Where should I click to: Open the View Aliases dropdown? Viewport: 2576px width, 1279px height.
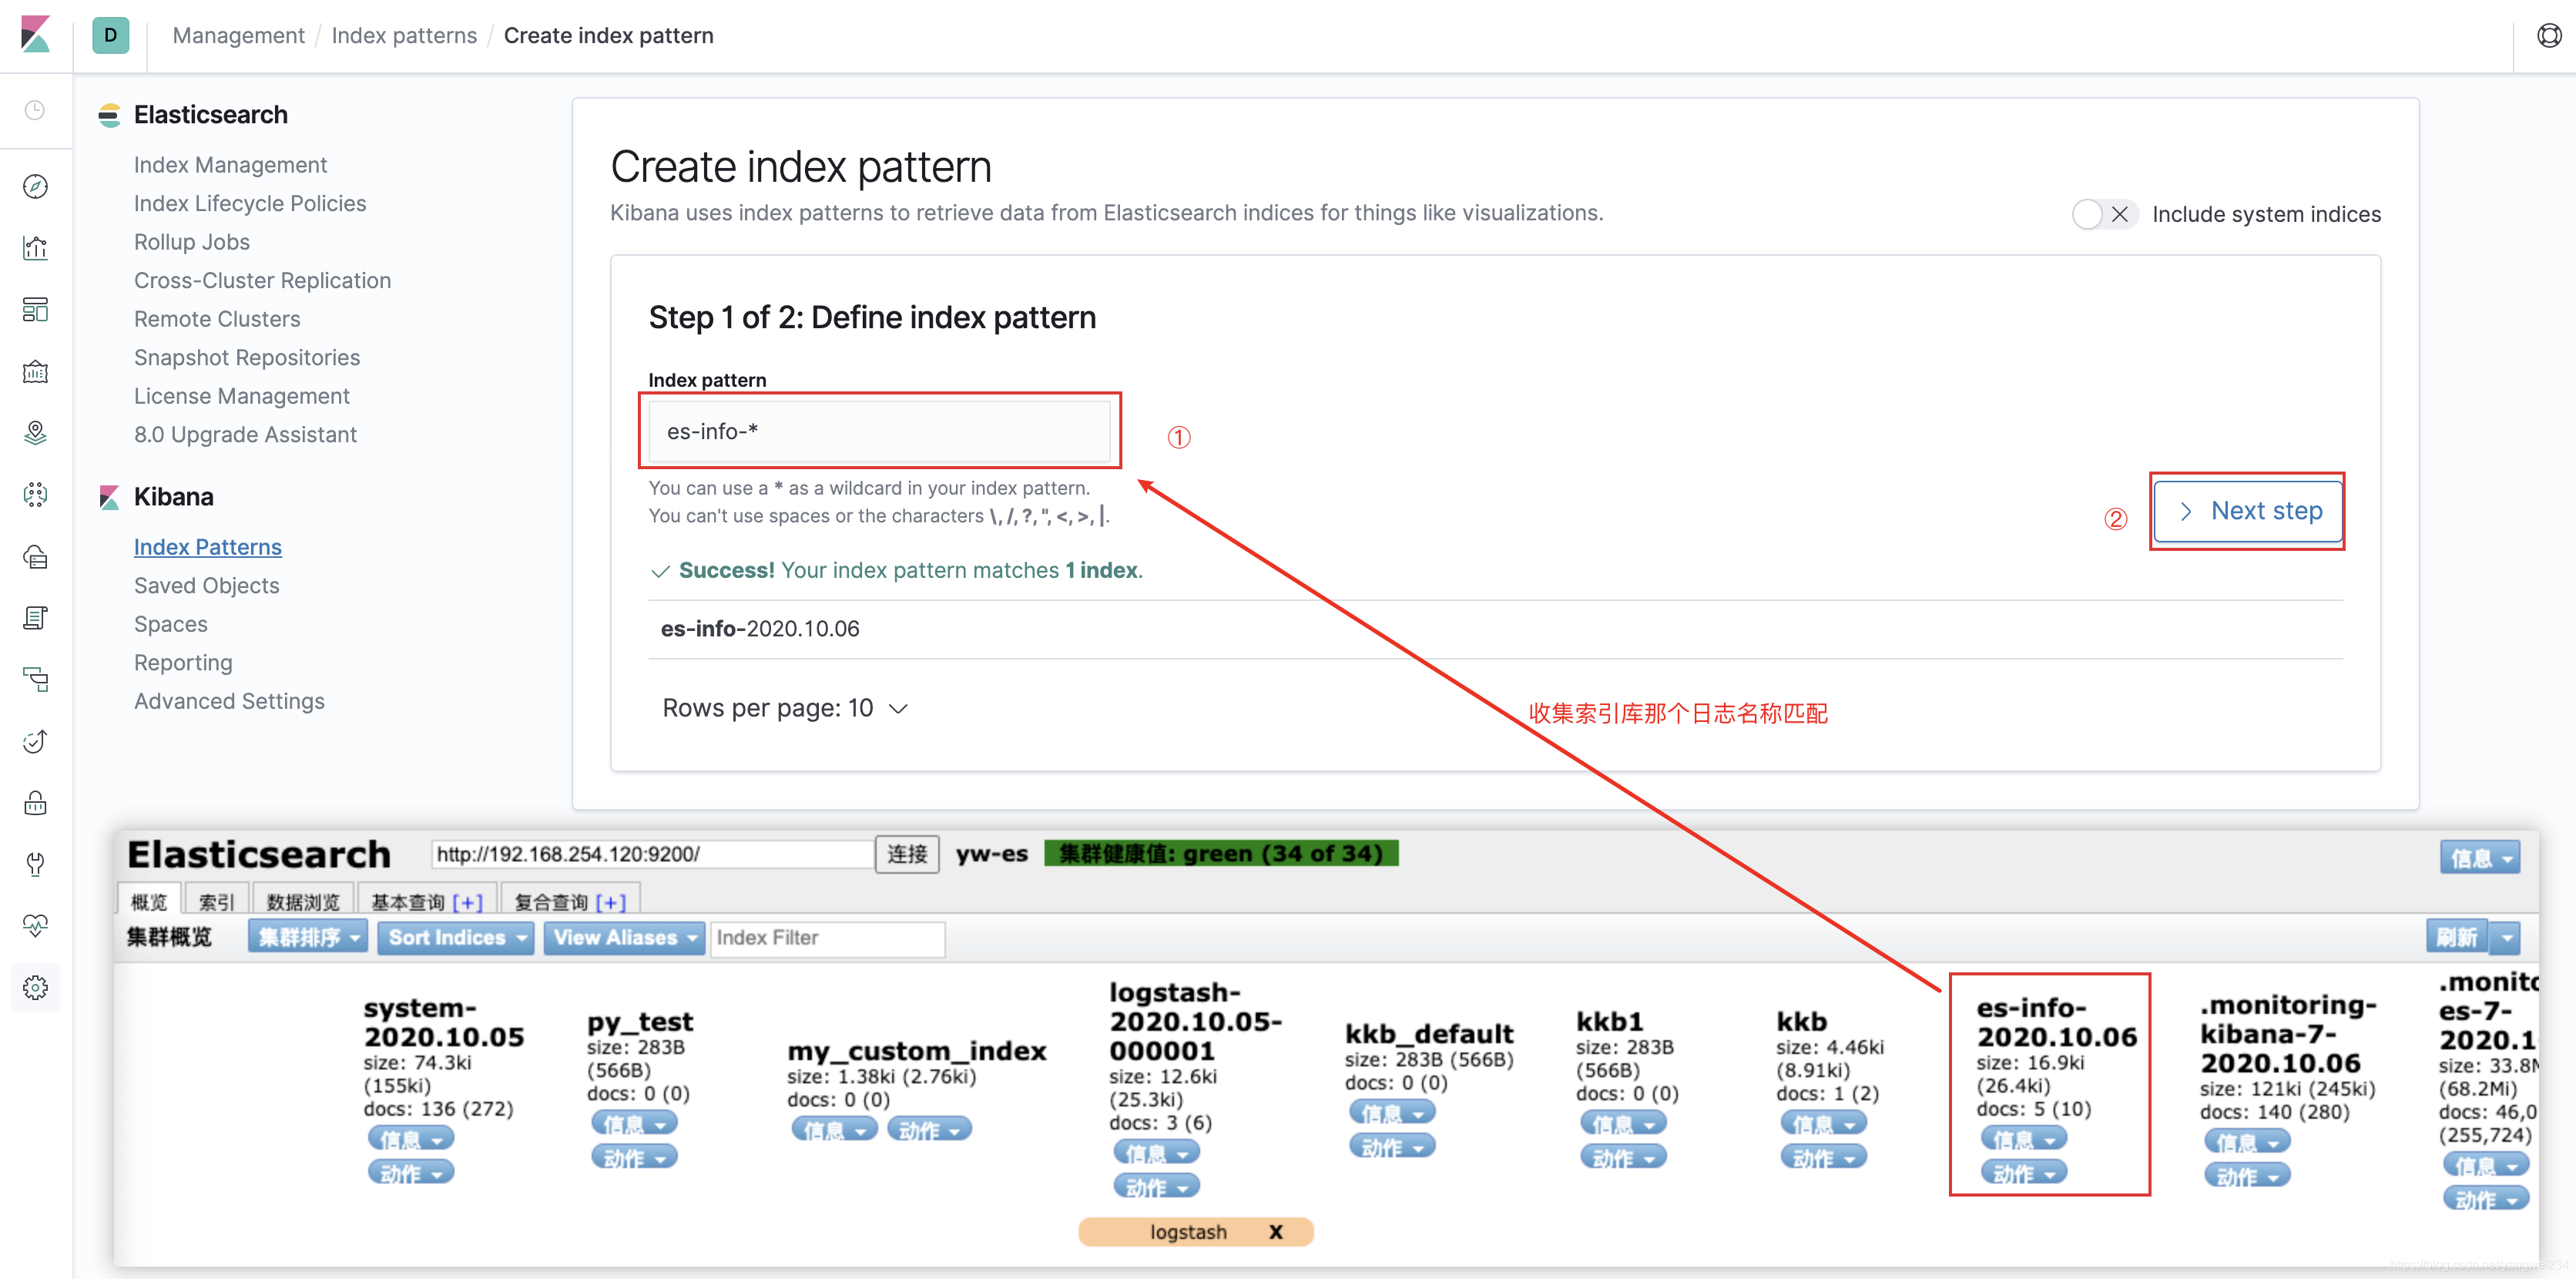pos(624,937)
